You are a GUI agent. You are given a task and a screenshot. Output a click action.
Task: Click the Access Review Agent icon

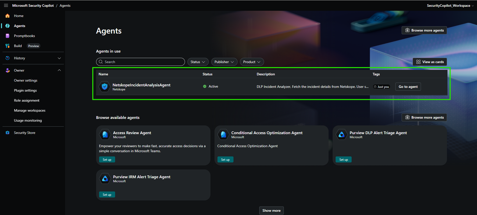(105, 134)
